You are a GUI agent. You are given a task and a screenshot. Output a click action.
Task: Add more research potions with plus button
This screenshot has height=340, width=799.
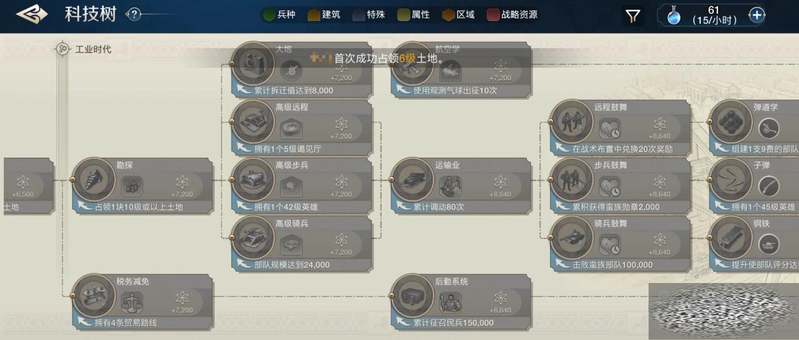click(757, 15)
